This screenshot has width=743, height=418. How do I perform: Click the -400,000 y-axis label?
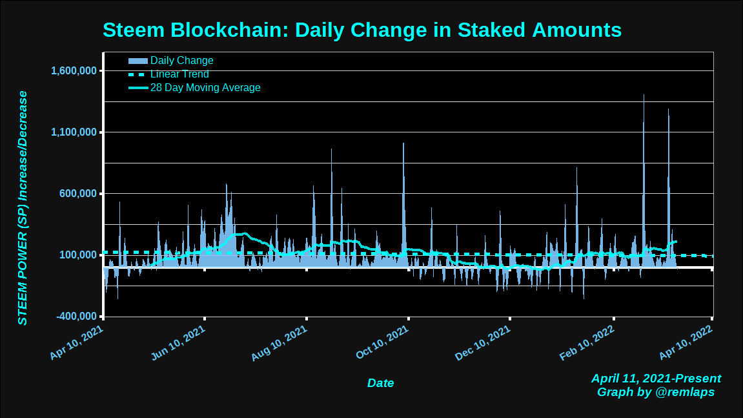76,317
